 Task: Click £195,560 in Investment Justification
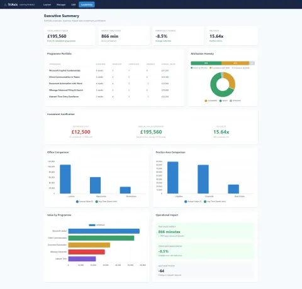click(151, 132)
